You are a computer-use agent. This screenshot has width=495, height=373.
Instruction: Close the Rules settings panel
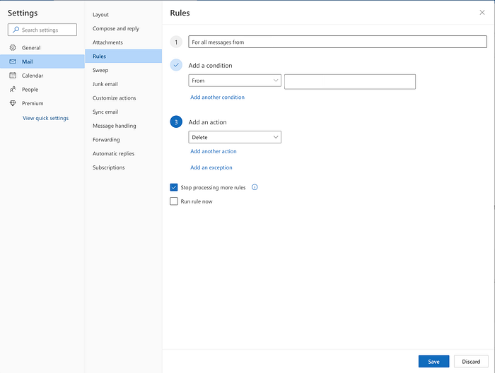pos(482,13)
